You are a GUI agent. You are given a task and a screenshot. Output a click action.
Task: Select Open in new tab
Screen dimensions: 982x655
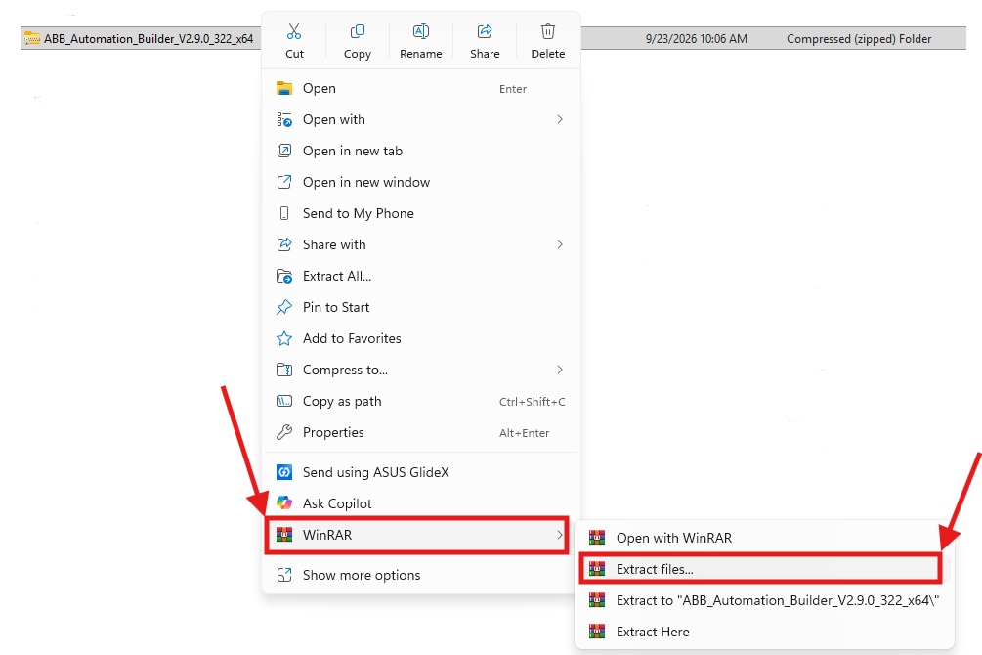[421, 152]
